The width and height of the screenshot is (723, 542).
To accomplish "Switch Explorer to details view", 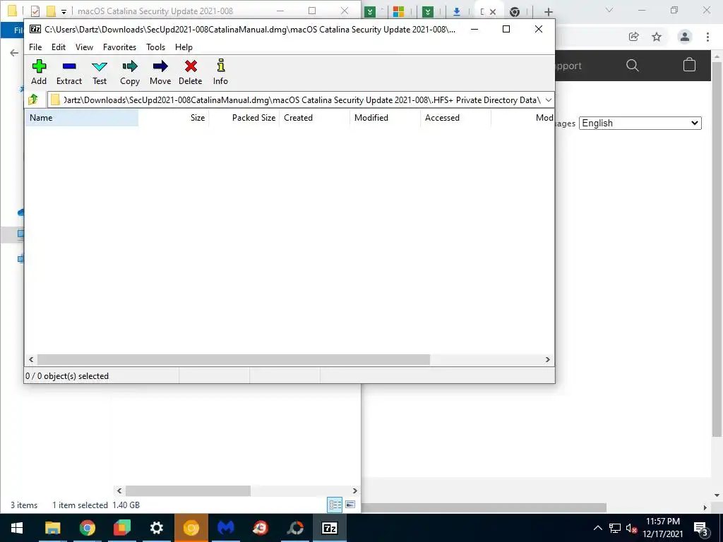I will coord(335,505).
